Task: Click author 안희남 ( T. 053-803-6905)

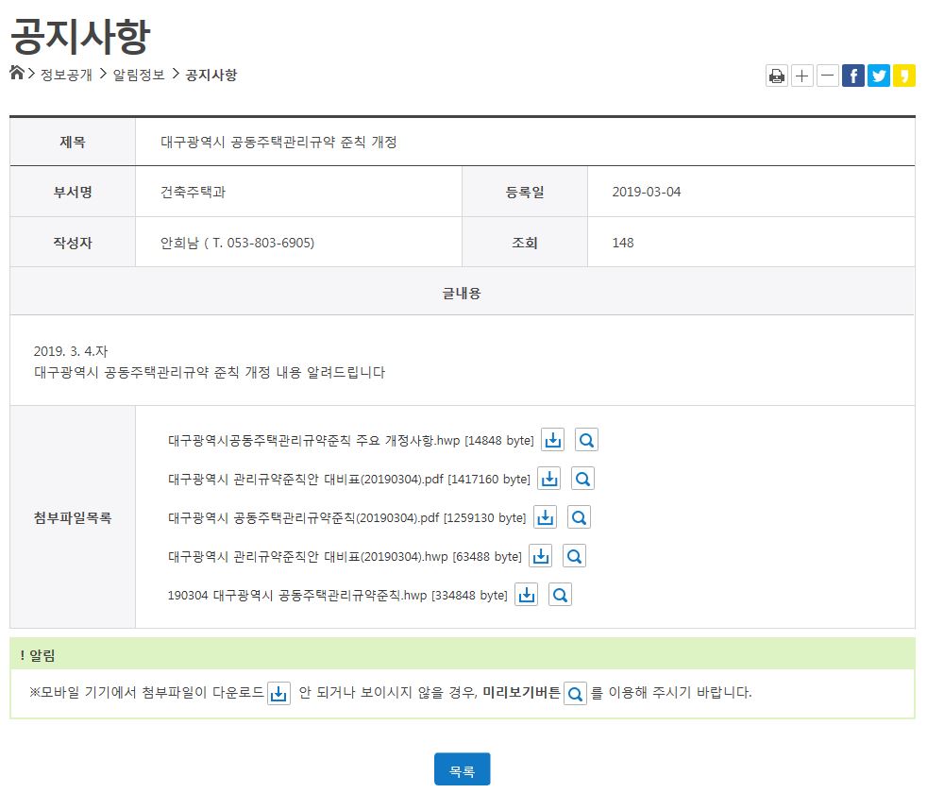Action: (x=237, y=243)
